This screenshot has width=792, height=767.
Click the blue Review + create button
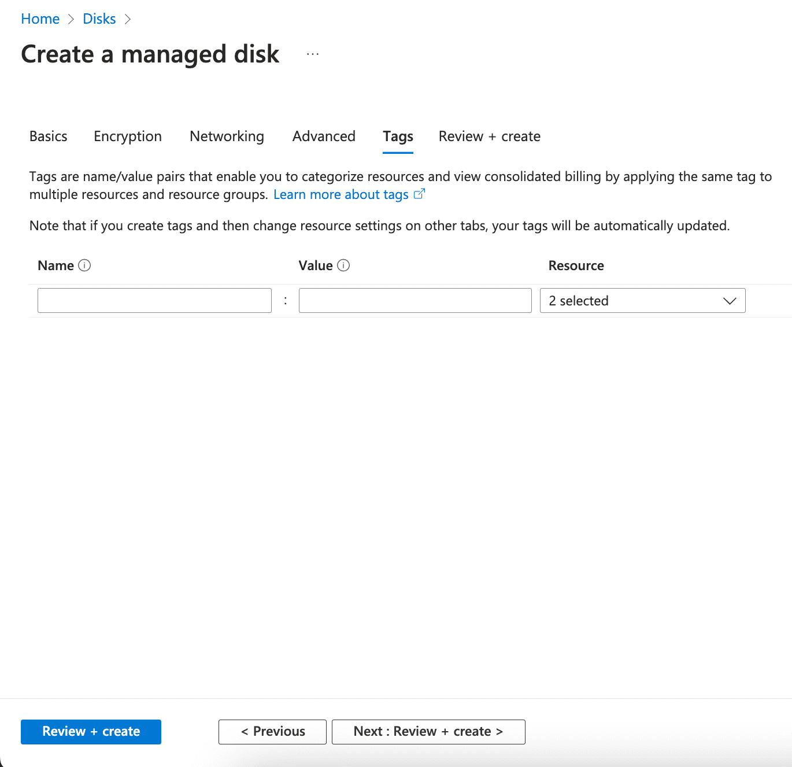click(91, 731)
